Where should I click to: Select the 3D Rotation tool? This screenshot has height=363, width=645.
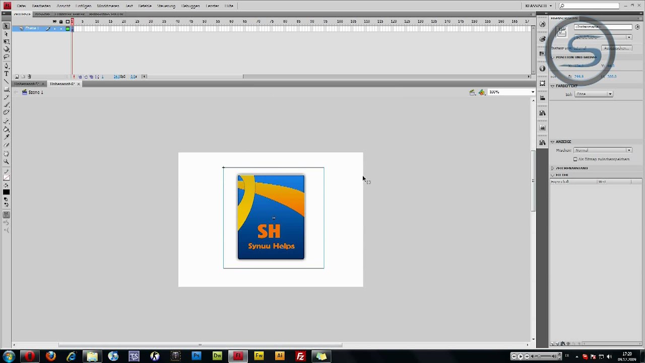(7, 49)
